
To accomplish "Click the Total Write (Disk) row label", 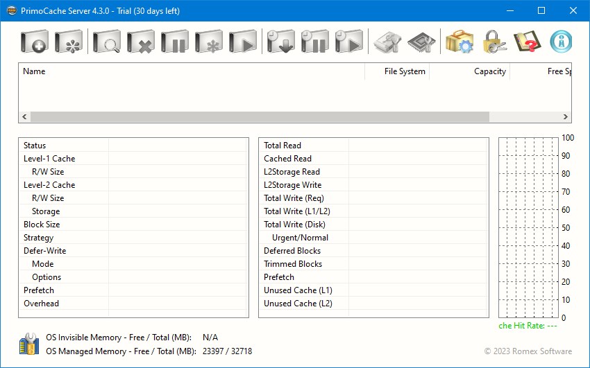I will click(x=294, y=225).
